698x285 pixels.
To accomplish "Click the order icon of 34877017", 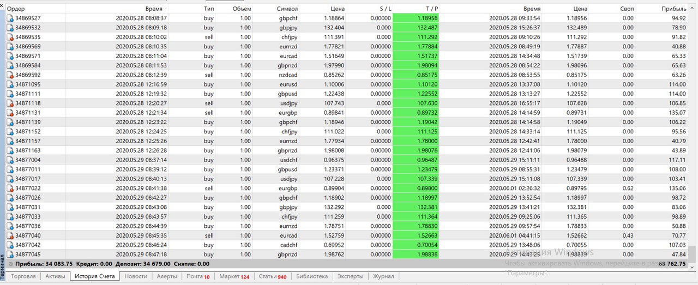I will [x=10, y=178].
